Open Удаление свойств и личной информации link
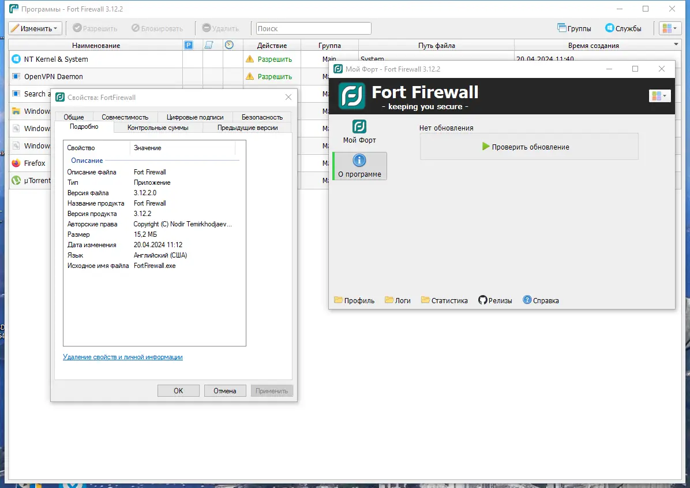Image resolution: width=690 pixels, height=488 pixels. point(123,357)
